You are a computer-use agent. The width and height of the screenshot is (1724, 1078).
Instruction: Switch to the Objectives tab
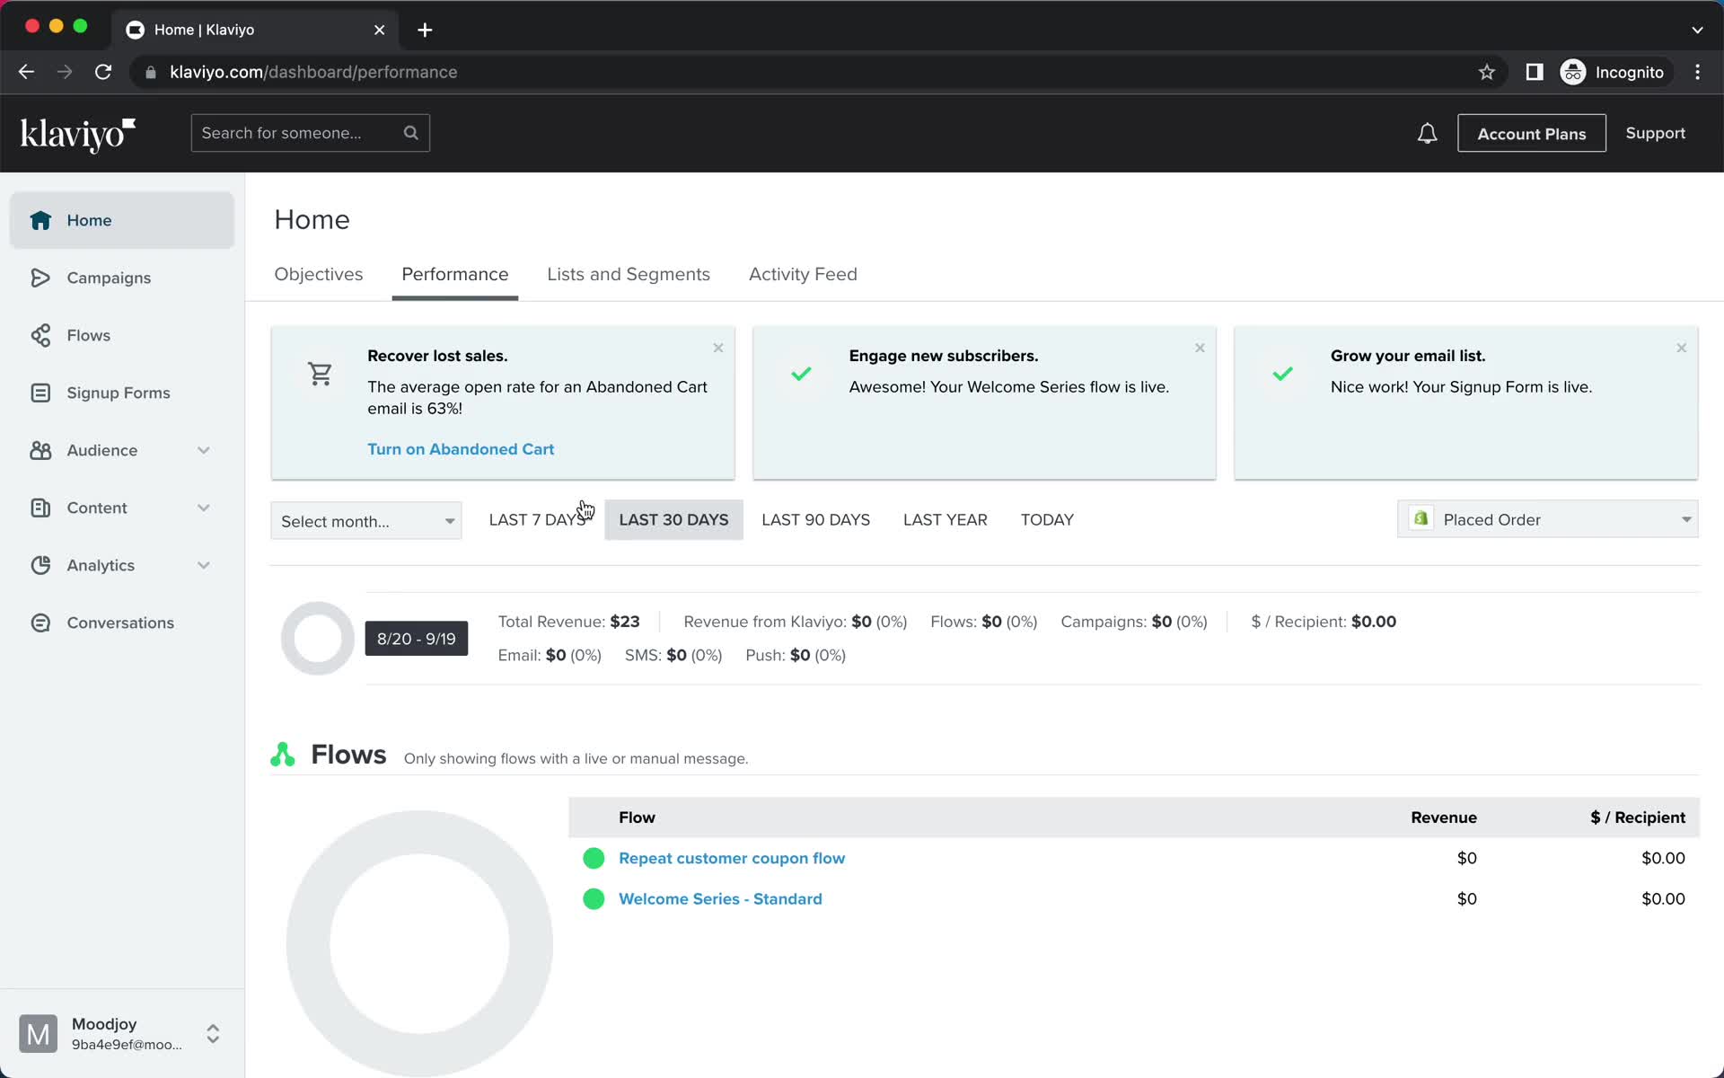coord(318,275)
